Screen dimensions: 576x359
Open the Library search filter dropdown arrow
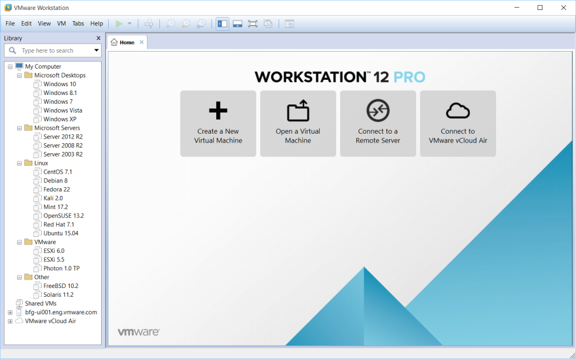[x=96, y=50]
